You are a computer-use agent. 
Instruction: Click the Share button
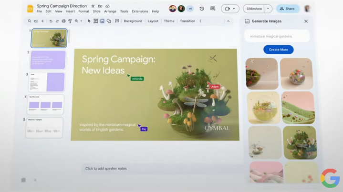click(x=288, y=9)
